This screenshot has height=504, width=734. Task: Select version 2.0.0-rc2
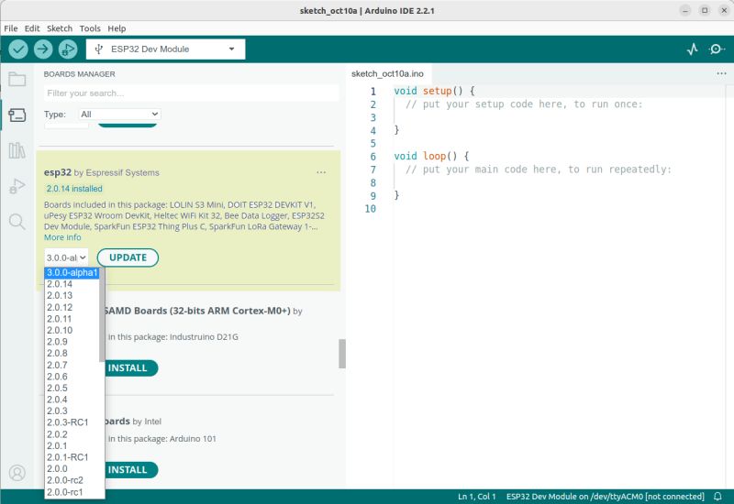(72, 480)
